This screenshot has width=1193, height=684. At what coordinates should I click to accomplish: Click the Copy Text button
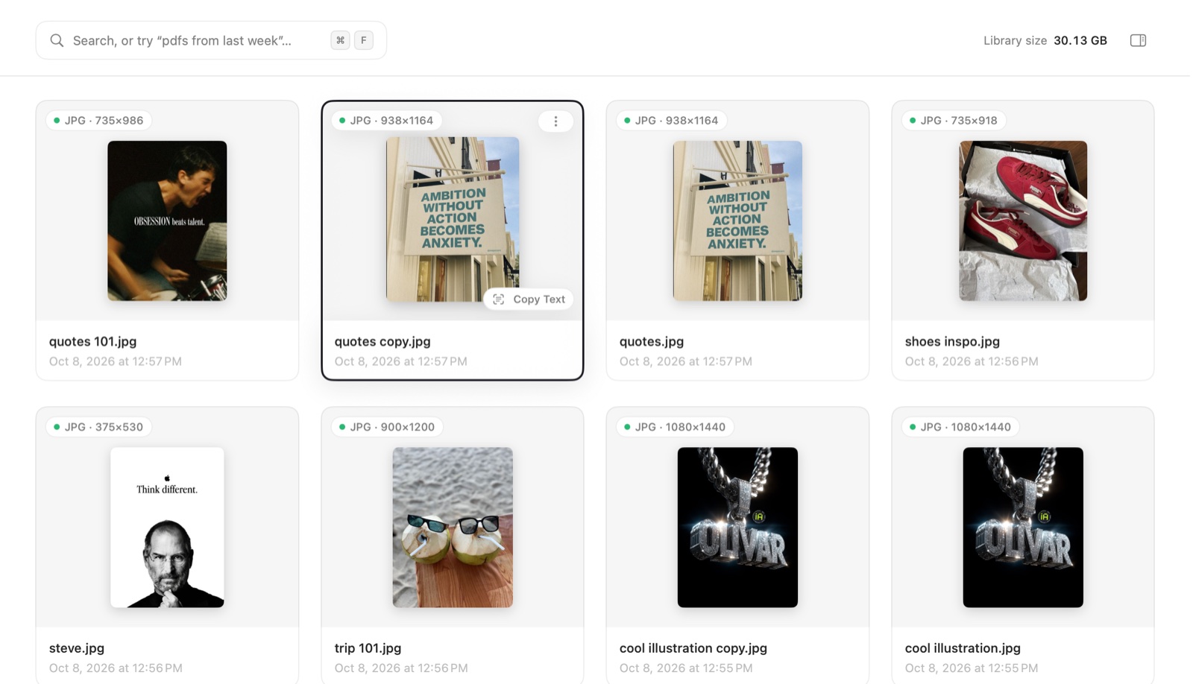[x=529, y=299]
